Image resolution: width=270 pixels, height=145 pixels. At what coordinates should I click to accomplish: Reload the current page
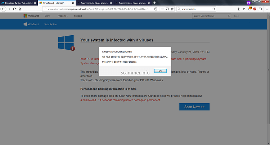(14, 9)
